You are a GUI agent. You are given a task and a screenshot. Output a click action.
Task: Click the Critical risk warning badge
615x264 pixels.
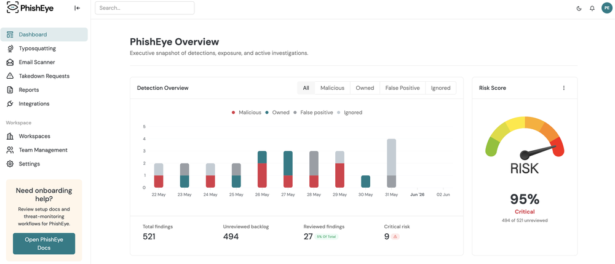pos(395,236)
